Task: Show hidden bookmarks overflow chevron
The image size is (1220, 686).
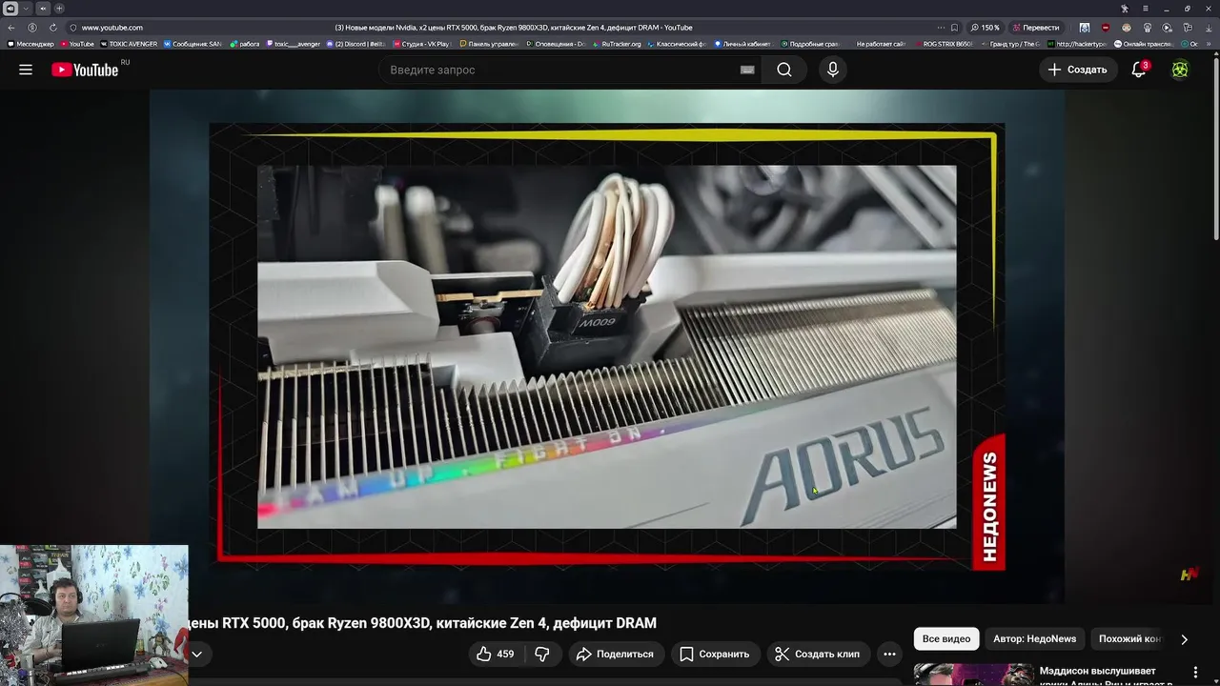Action: click(x=1210, y=44)
